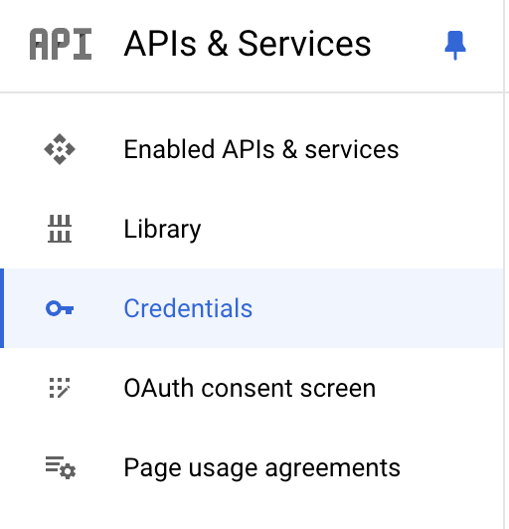This screenshot has width=509, height=529.
Task: Unpin APIs & Services using the blue pin
Action: pyautogui.click(x=455, y=45)
